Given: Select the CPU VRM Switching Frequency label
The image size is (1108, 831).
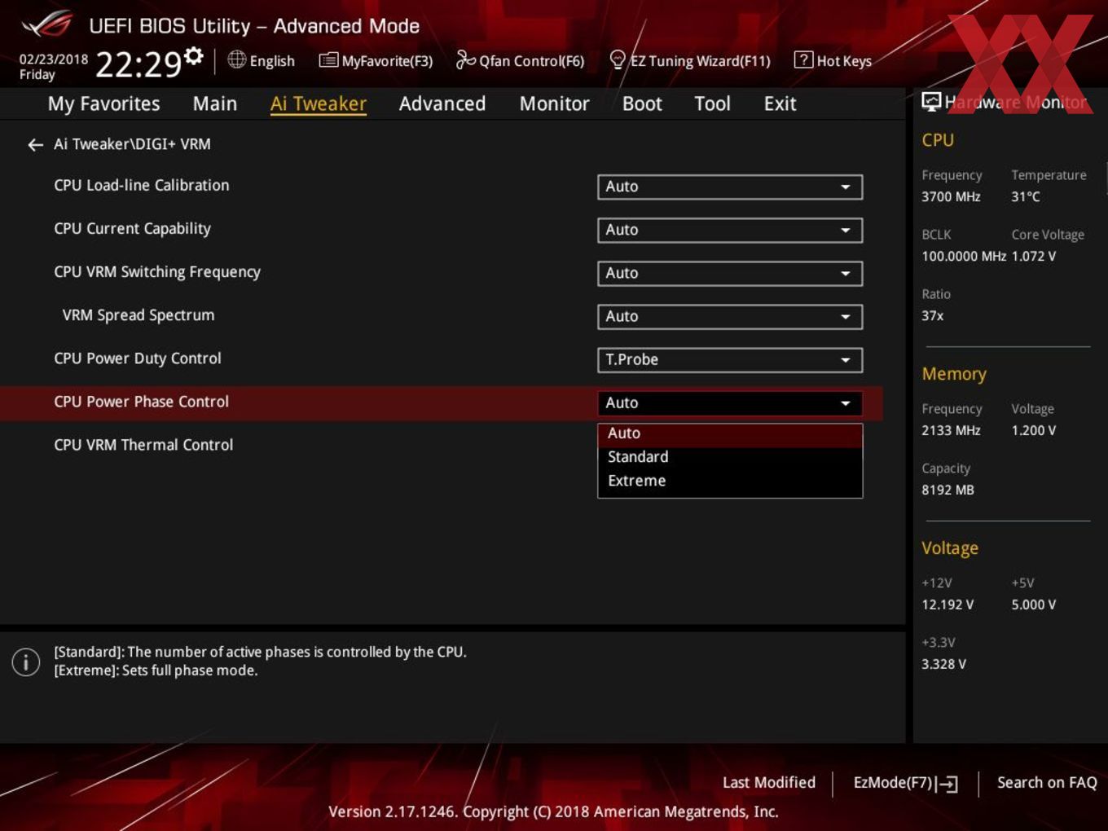Looking at the screenshot, I should coord(157,272).
